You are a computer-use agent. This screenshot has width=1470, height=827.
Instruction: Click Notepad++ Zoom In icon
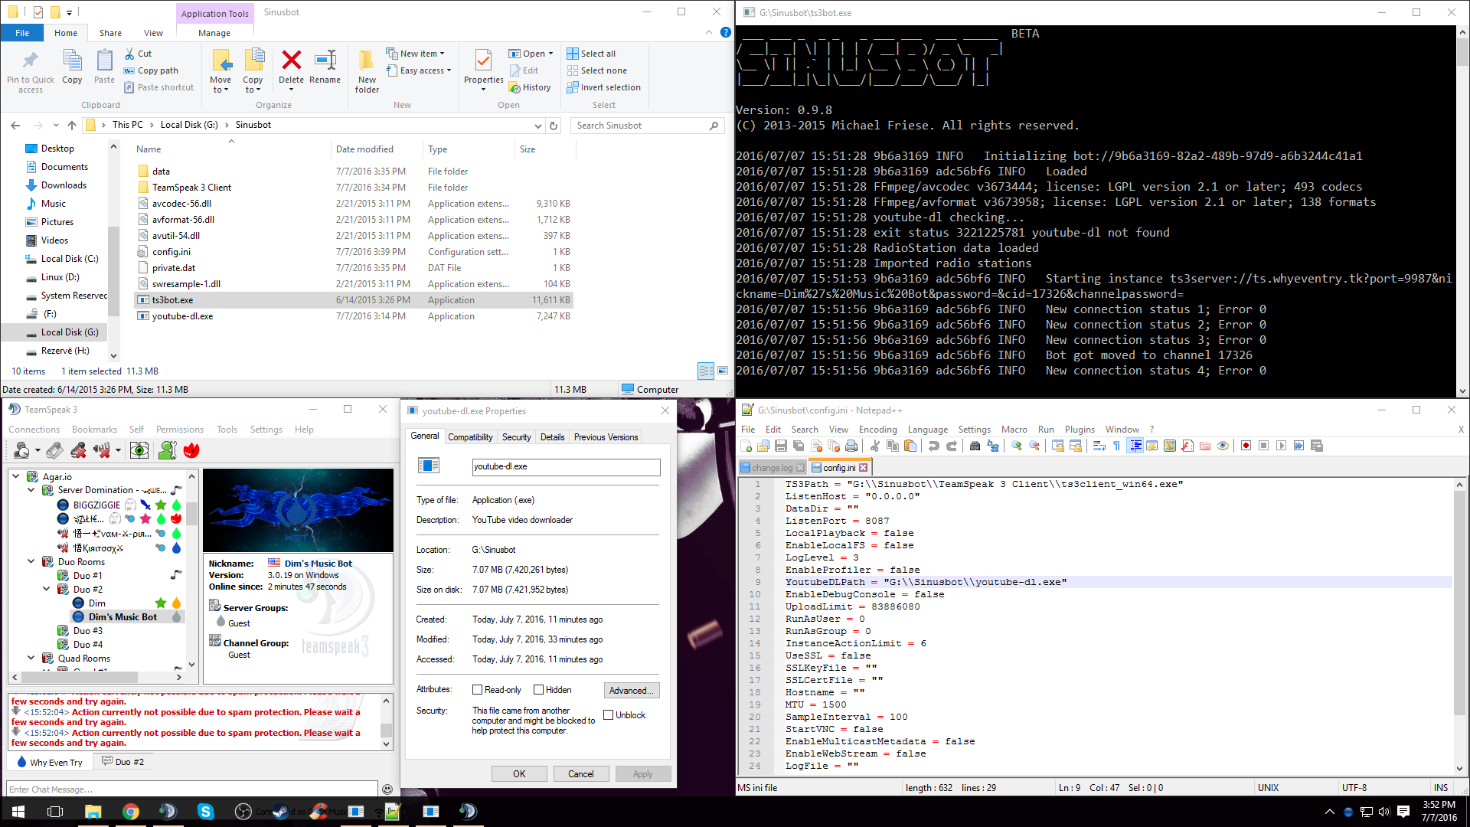pos(1017,446)
